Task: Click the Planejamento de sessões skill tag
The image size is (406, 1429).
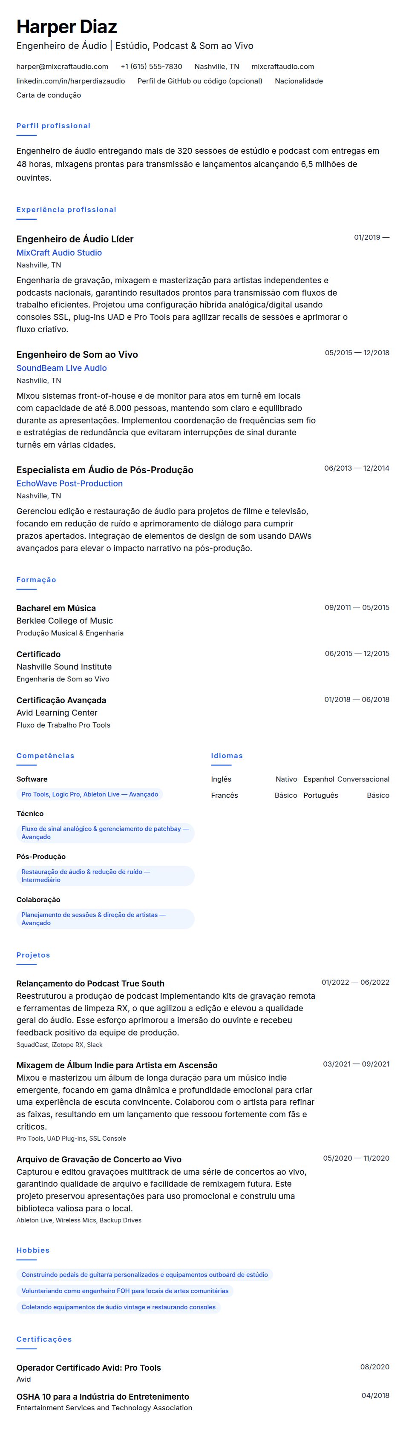Action: pos(105,919)
